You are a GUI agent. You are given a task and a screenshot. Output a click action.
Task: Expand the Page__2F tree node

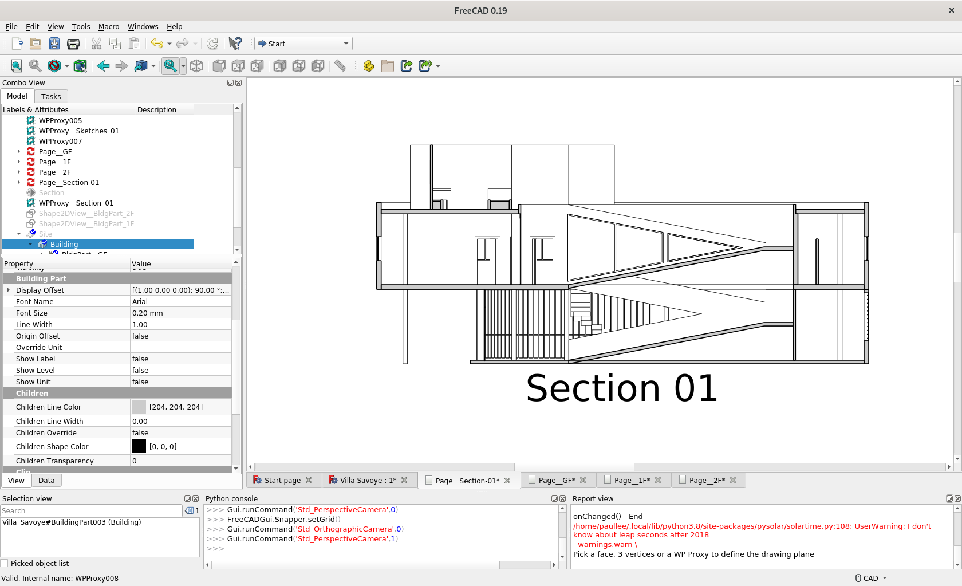tap(19, 172)
